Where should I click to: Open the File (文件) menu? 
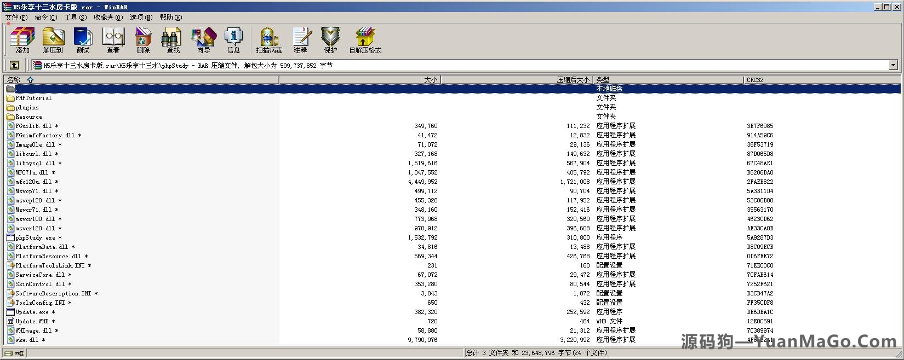[16, 18]
